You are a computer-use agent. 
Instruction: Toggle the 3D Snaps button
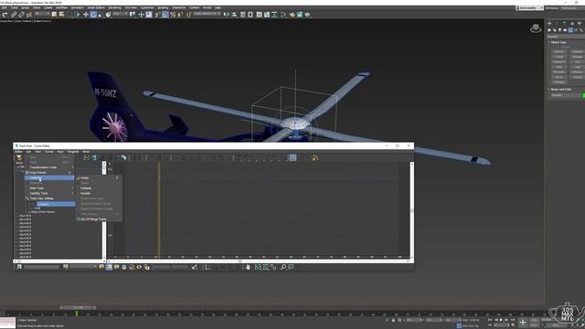157,15
